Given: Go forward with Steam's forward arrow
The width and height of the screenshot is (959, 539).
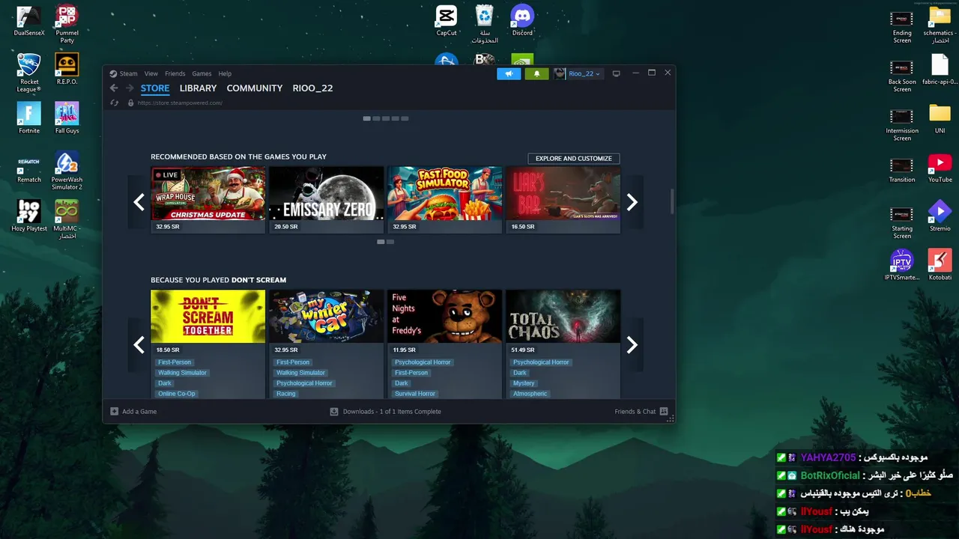Looking at the screenshot, I should tap(130, 88).
